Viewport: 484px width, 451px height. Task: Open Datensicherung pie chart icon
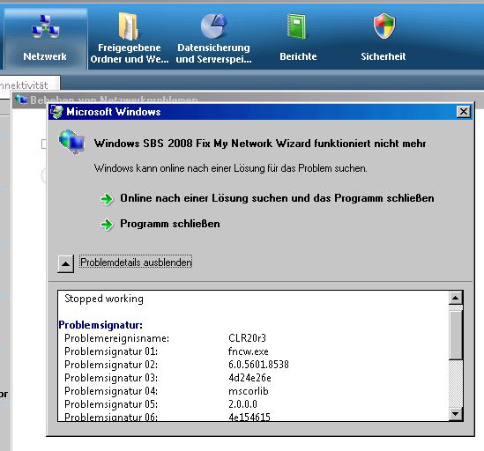(213, 26)
